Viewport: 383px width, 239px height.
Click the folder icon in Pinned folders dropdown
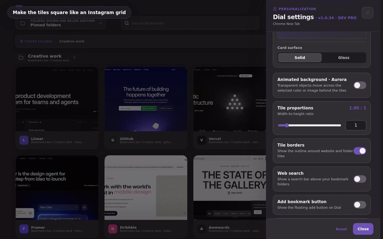point(23,23)
